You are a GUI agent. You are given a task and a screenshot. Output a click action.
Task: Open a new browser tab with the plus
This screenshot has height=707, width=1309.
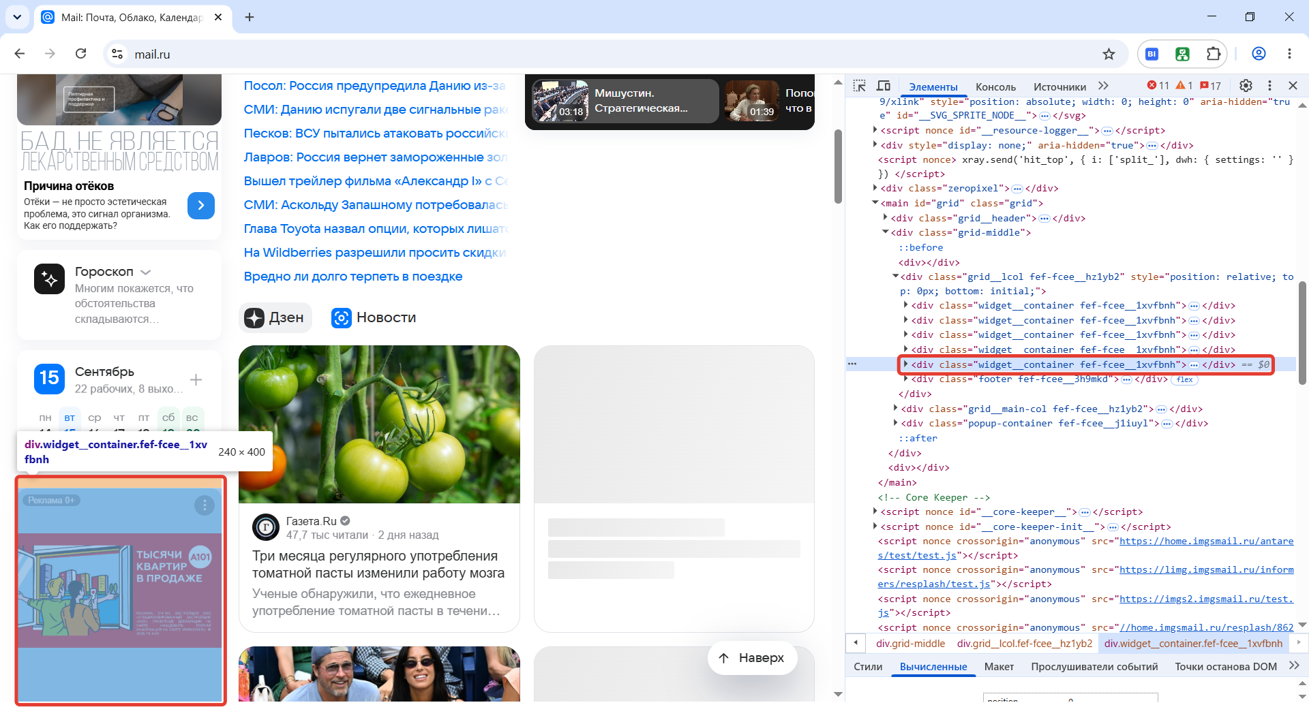click(250, 17)
